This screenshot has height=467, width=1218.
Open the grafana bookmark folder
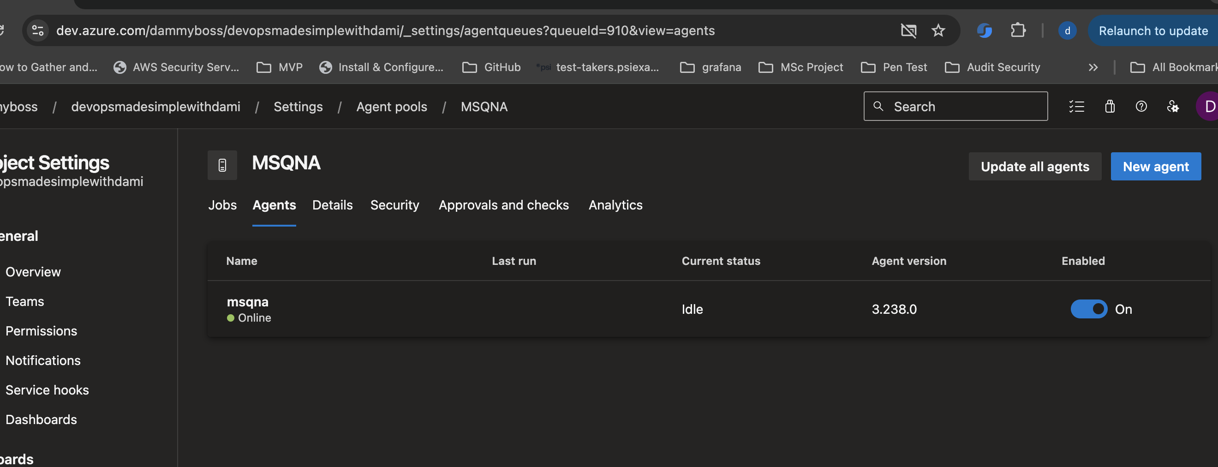click(710, 67)
